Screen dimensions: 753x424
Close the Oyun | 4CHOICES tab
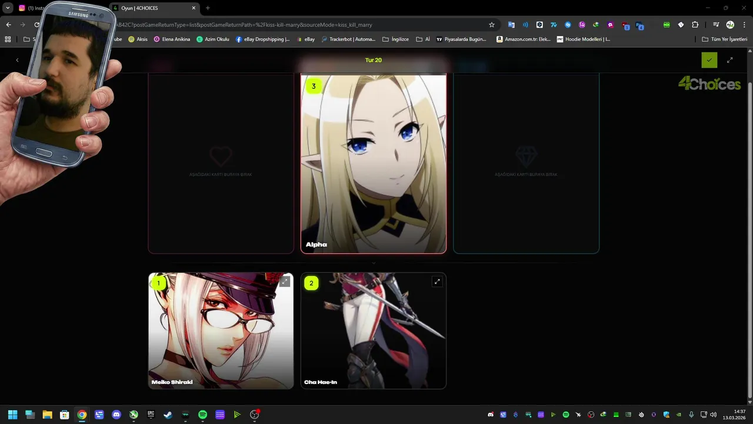tap(194, 8)
